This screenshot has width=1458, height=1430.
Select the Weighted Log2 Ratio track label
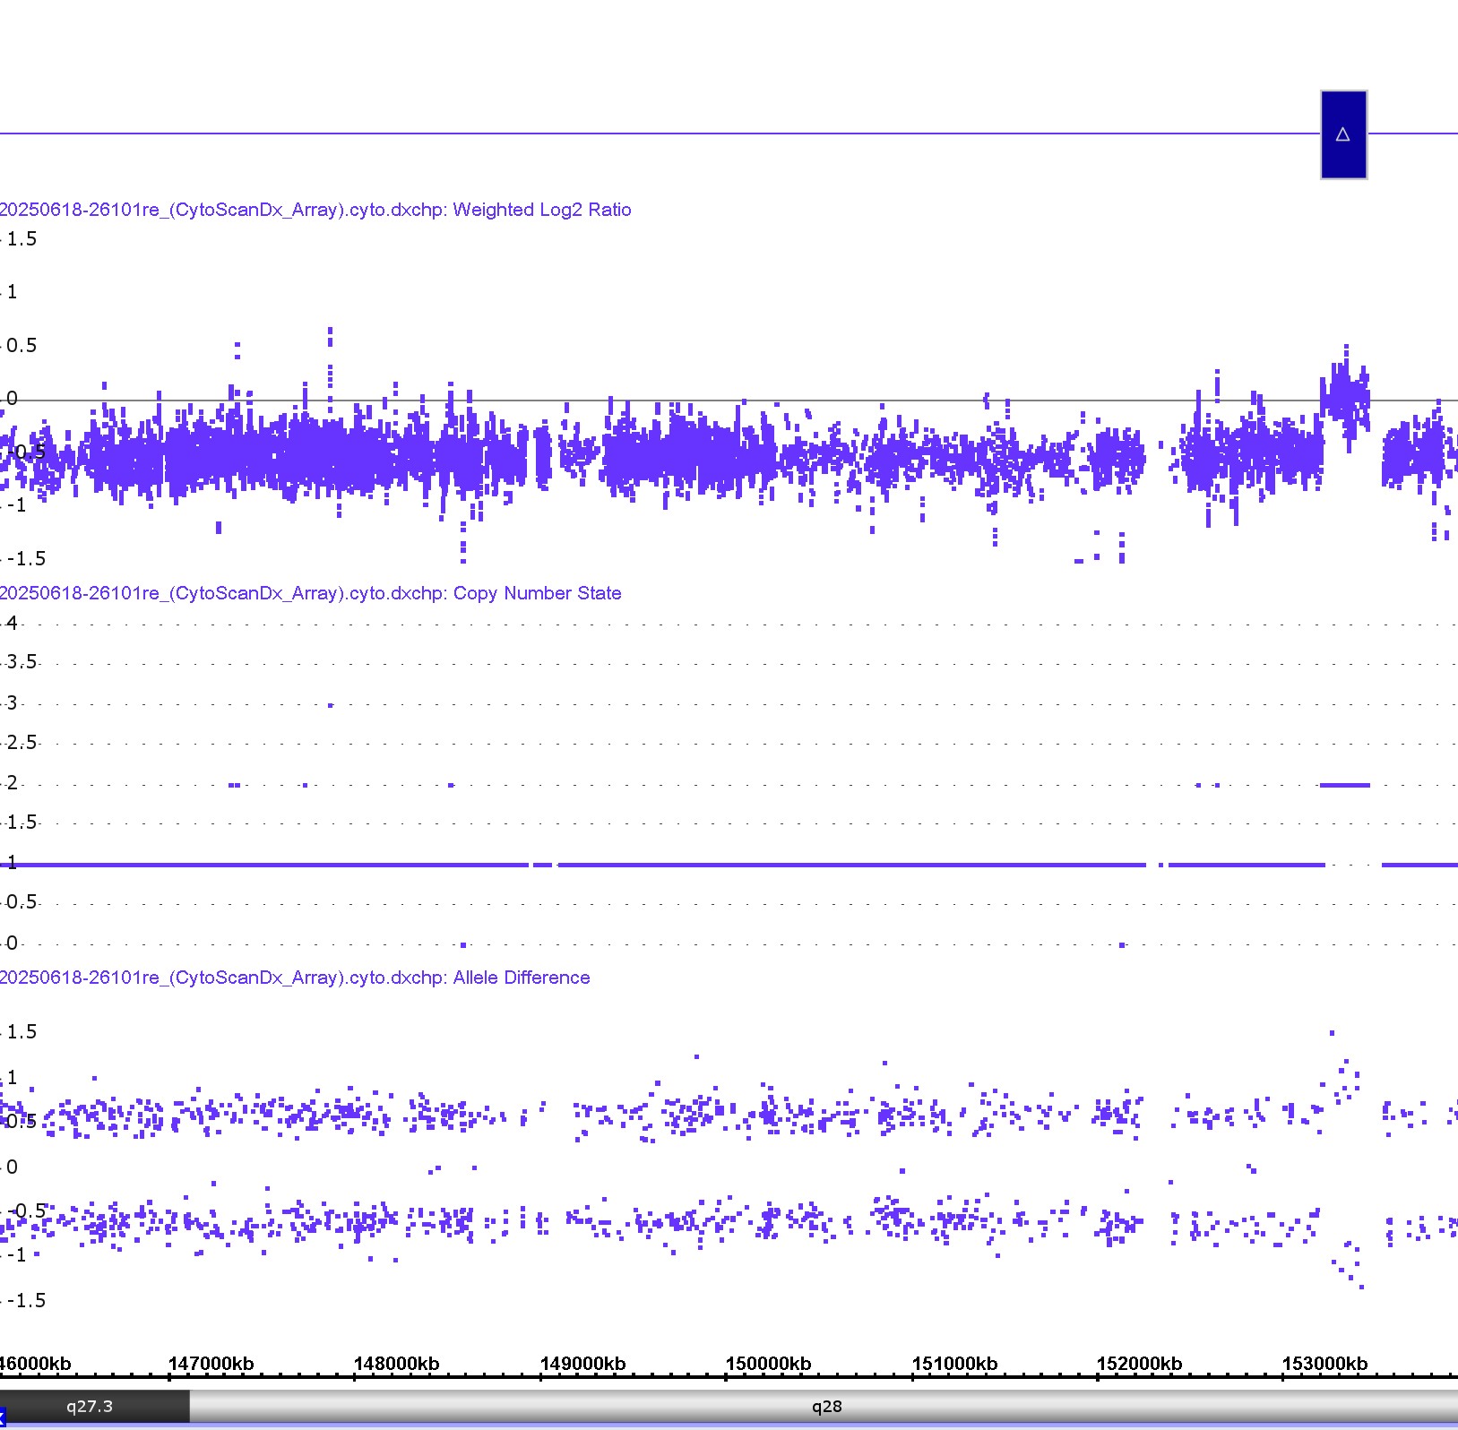coord(315,210)
